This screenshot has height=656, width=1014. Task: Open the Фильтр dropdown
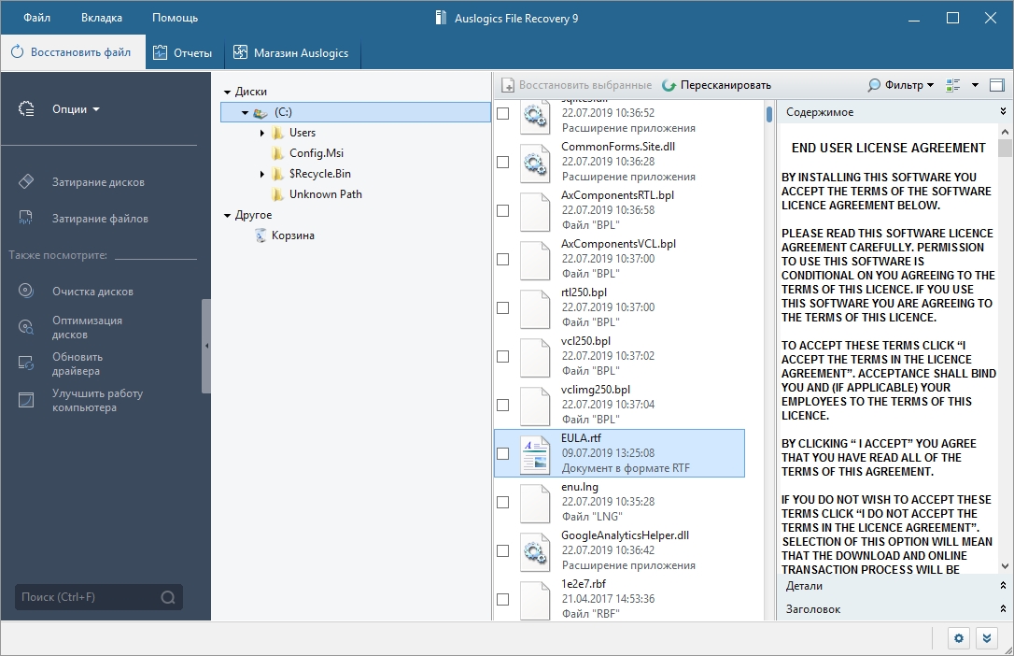pyautogui.click(x=901, y=85)
